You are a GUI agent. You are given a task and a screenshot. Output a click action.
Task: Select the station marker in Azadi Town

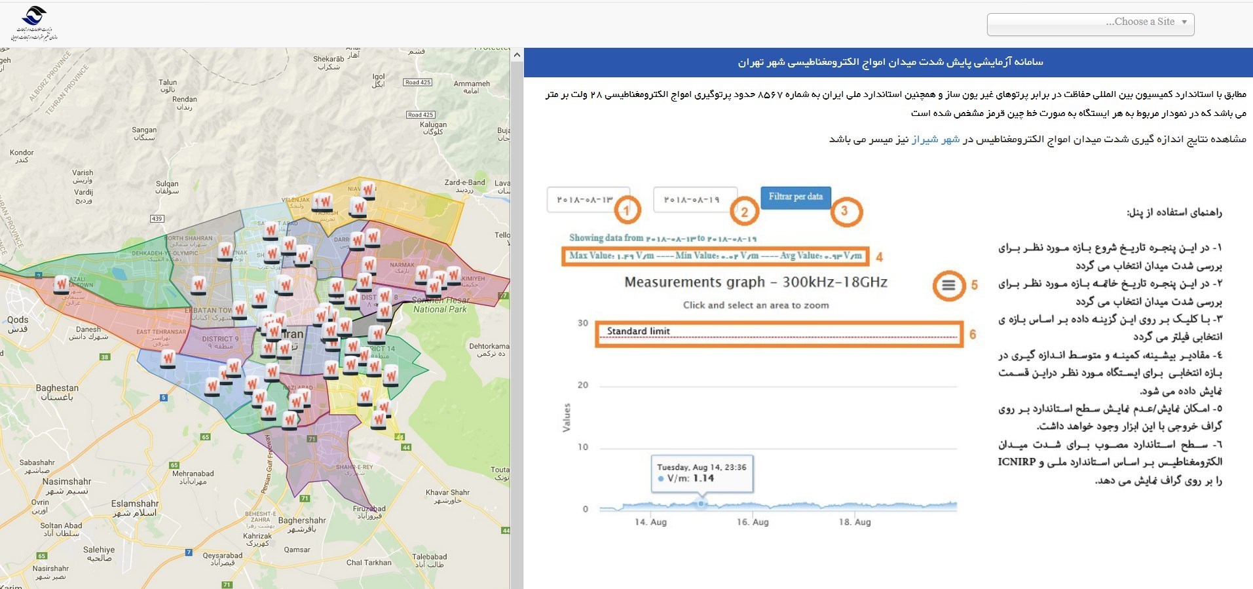[62, 285]
